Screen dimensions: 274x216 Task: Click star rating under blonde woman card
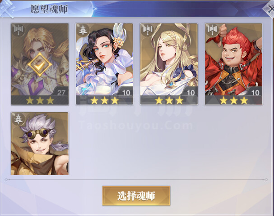pyautogui.click(x=169, y=100)
